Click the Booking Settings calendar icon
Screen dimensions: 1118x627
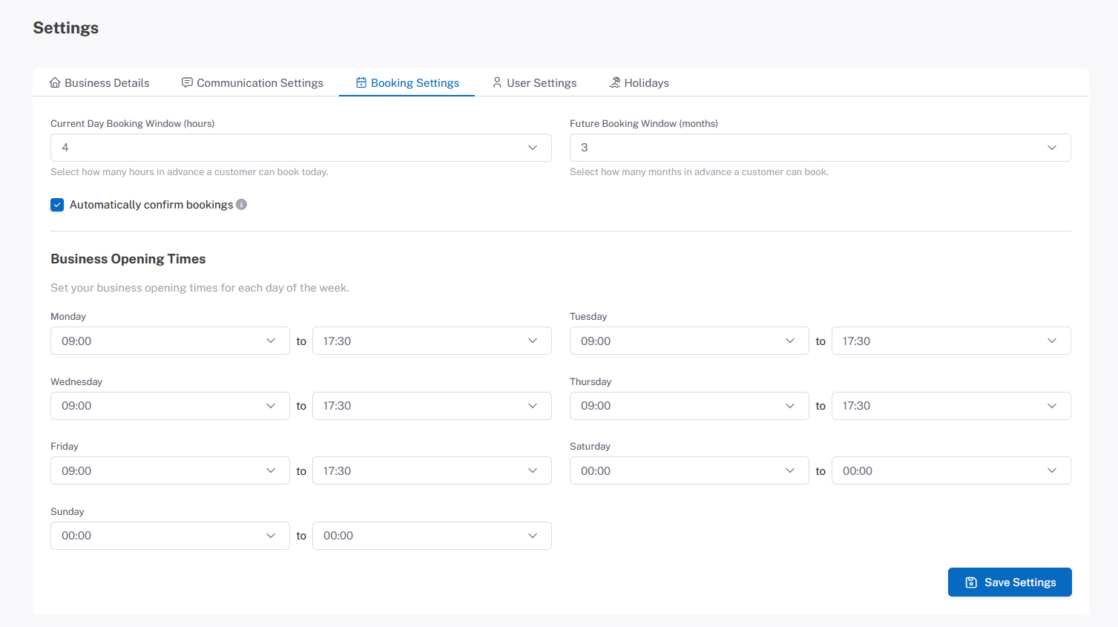click(361, 83)
